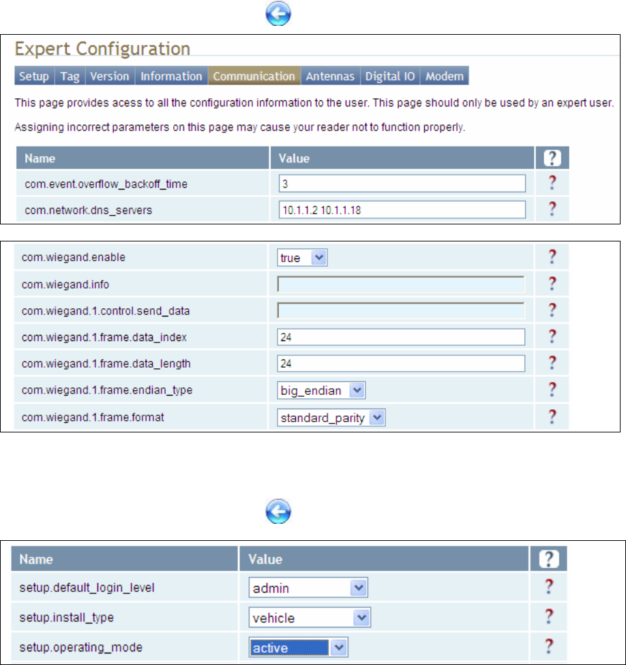Click the frame.data_index value field
This screenshot has height=665, width=626.
pyautogui.click(x=401, y=337)
